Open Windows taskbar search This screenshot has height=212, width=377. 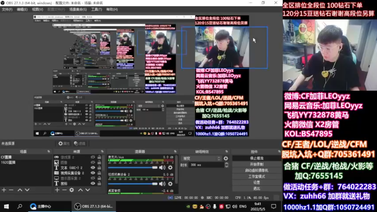20,206
